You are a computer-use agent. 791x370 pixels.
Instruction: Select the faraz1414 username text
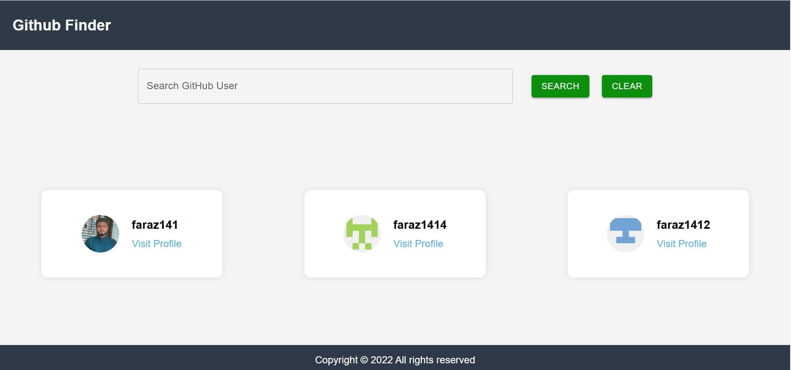pos(420,225)
